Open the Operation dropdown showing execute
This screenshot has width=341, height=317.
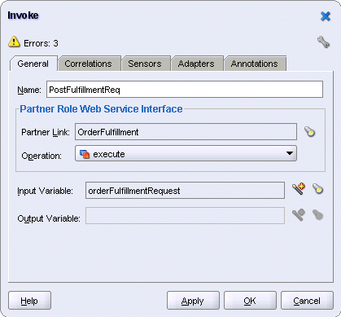(x=186, y=154)
